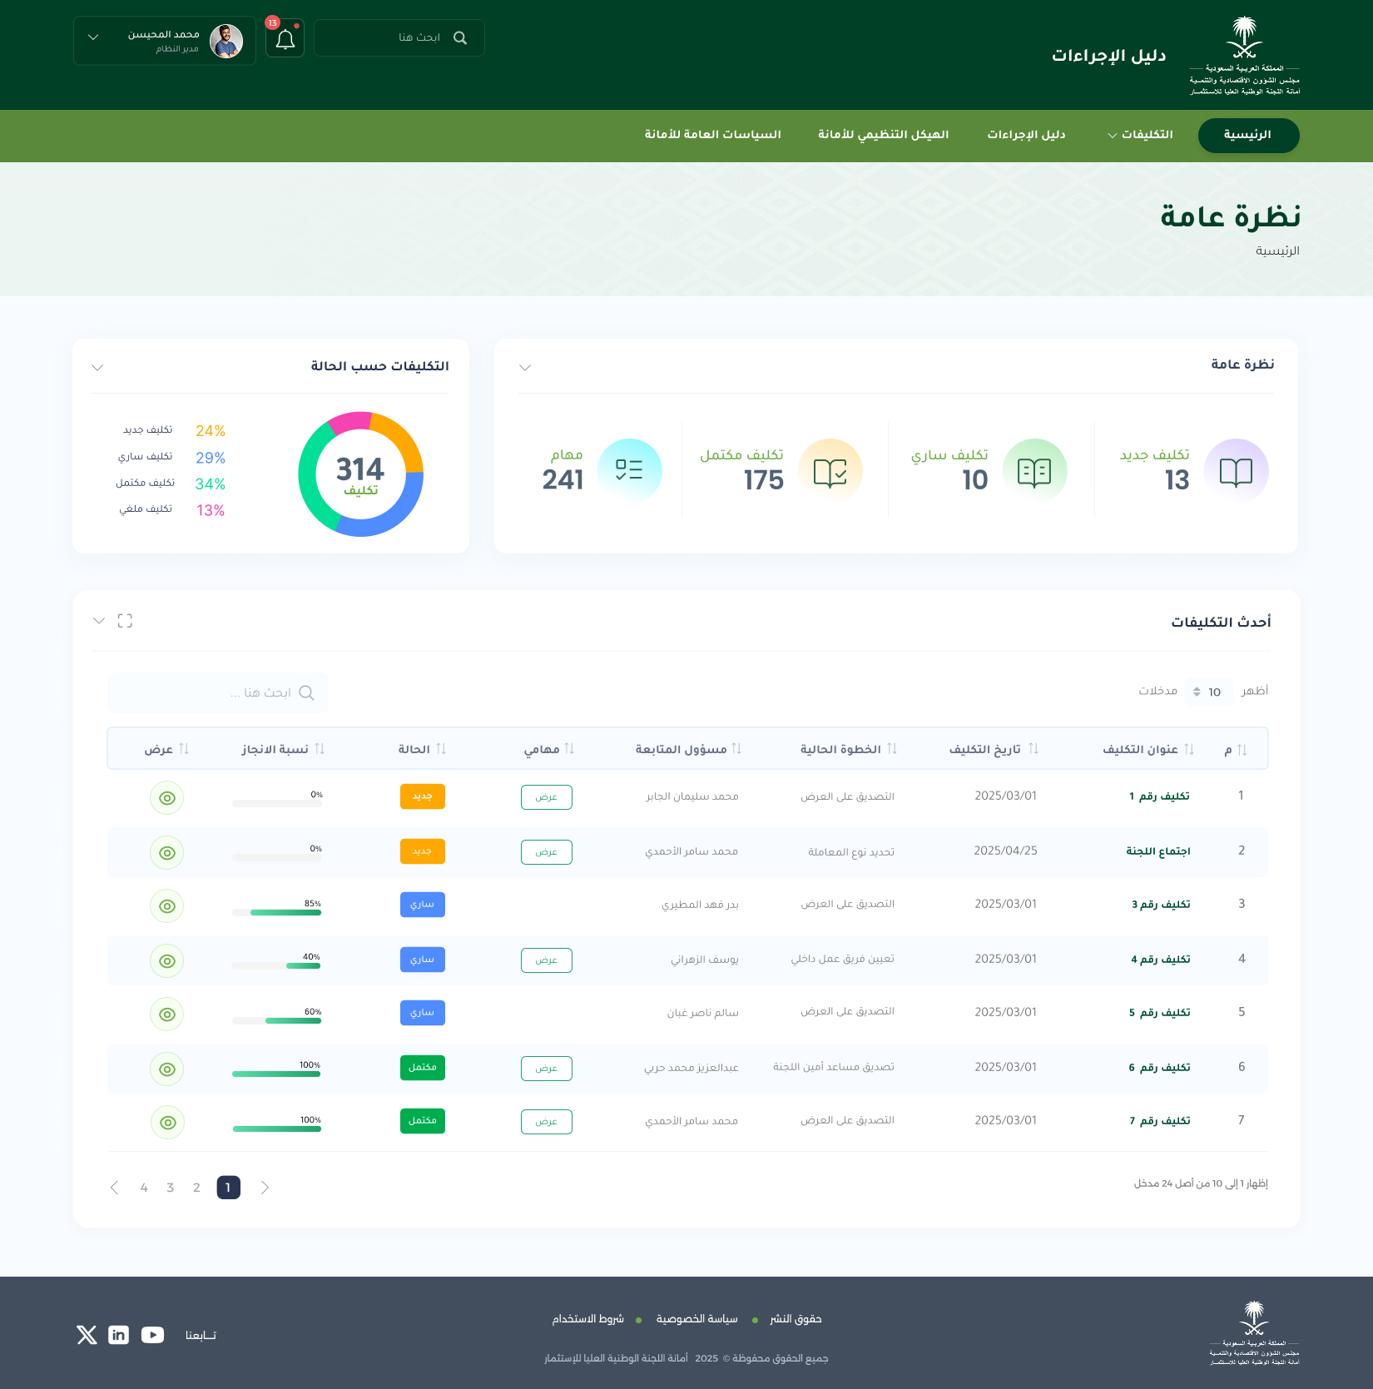Viewport: 1373px width, 1389px height.
Task: Sort by الحالة status column arrows
Action: point(441,748)
